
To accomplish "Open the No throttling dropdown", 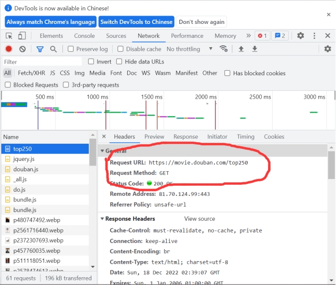I will click(x=190, y=49).
